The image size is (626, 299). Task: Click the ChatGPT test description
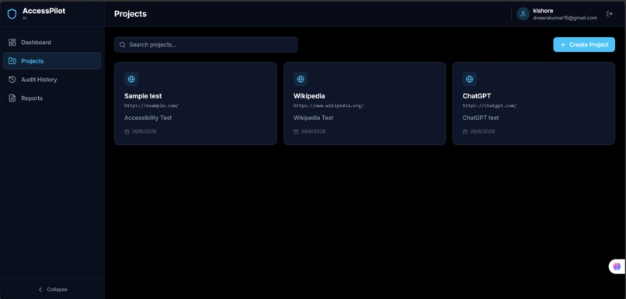(x=481, y=118)
